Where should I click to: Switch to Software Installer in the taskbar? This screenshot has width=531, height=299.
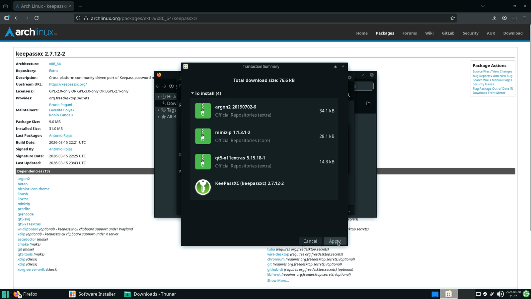[92, 294]
